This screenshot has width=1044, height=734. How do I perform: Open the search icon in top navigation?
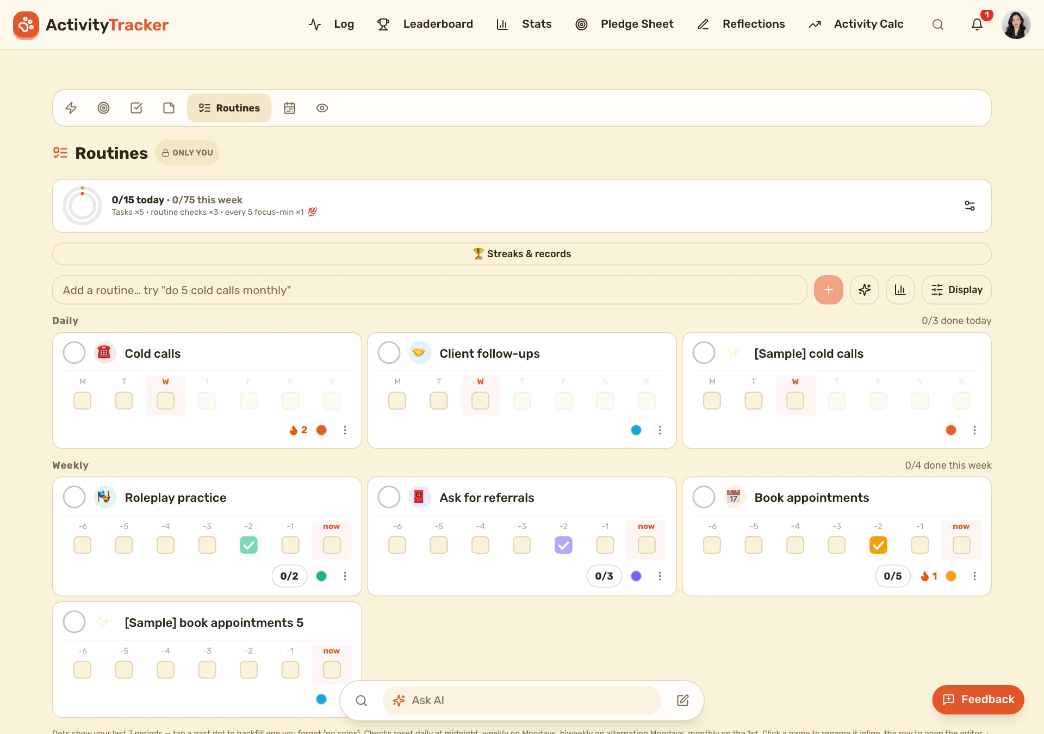(938, 24)
